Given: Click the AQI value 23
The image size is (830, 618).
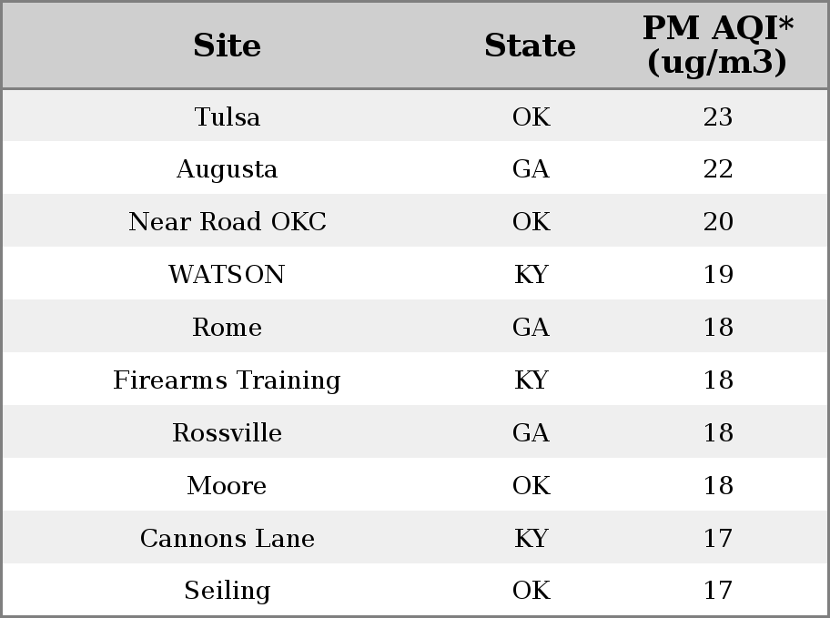Looking at the screenshot, I should click(718, 117).
